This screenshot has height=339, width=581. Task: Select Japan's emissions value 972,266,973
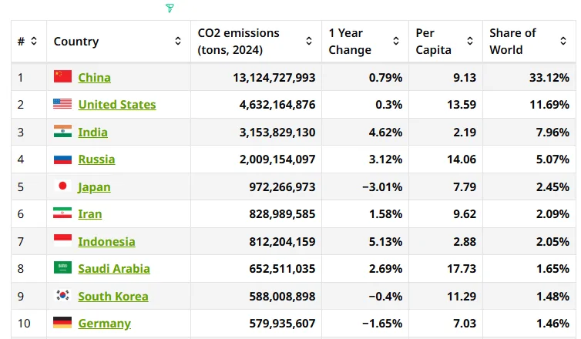(282, 187)
